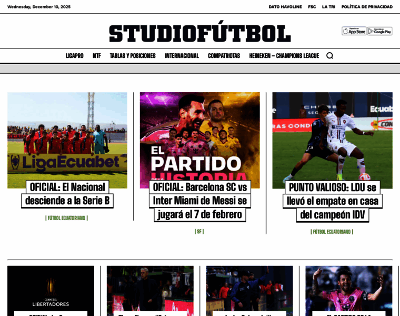
Task: Open the Conmebol Libertadores thumbnail
Action: coord(51,291)
